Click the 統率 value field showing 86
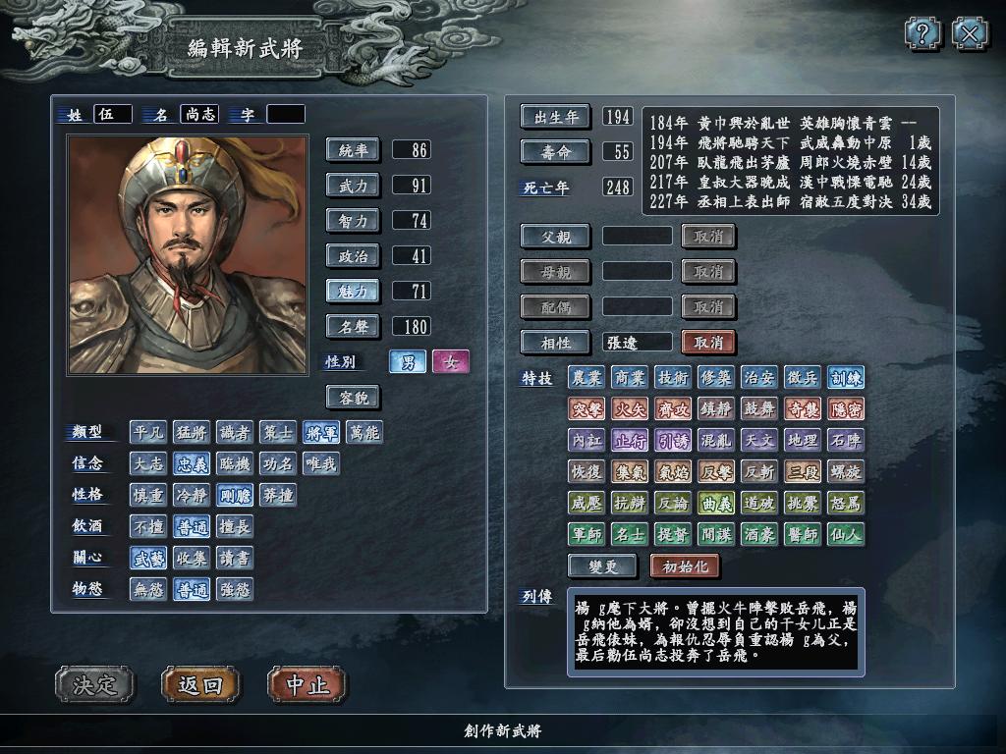 click(x=412, y=150)
